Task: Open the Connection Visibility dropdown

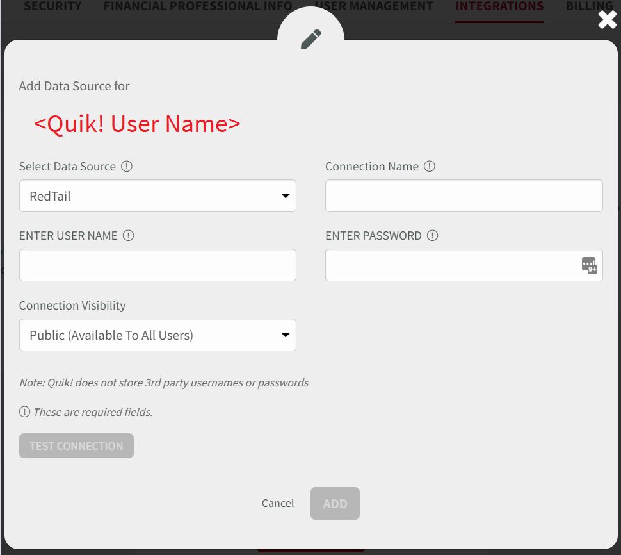Action: (157, 335)
